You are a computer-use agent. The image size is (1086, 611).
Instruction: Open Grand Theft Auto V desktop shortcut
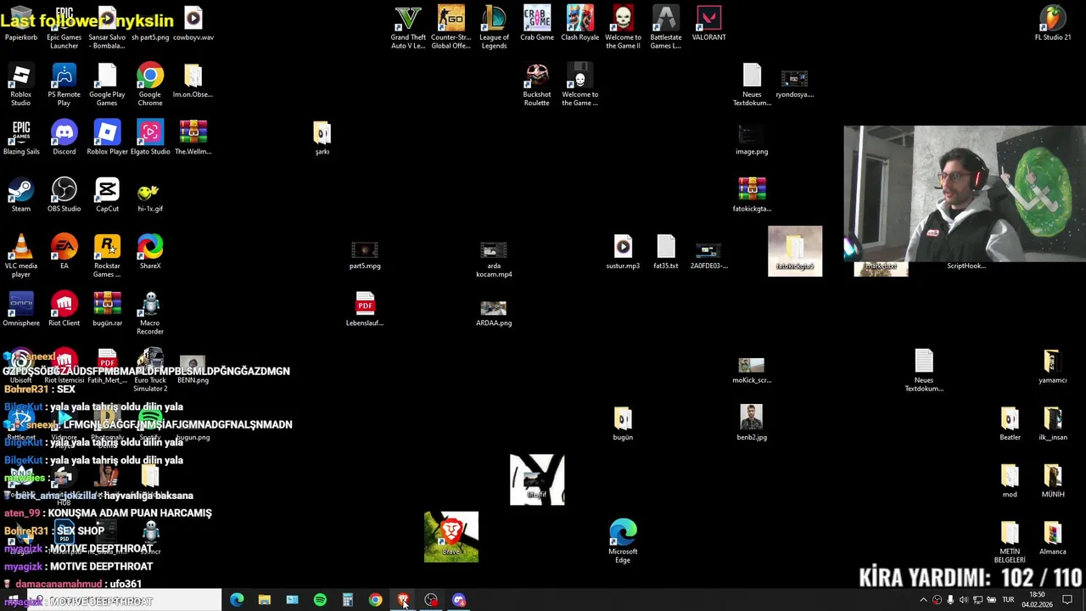408,27
